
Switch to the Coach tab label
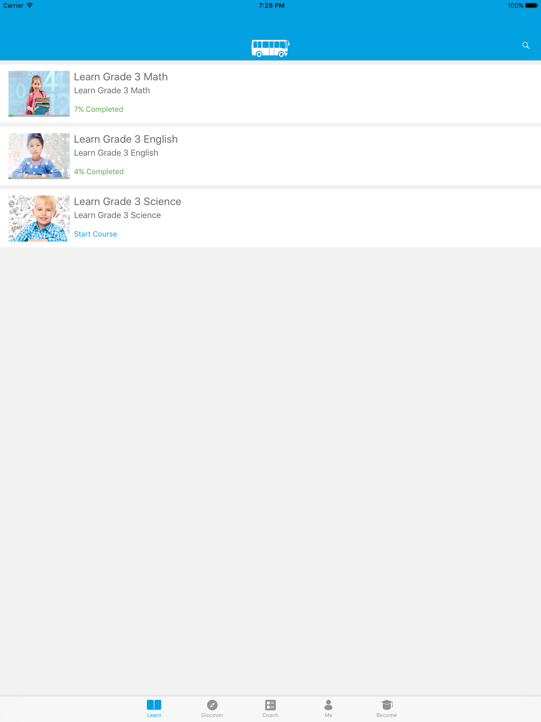(x=270, y=715)
